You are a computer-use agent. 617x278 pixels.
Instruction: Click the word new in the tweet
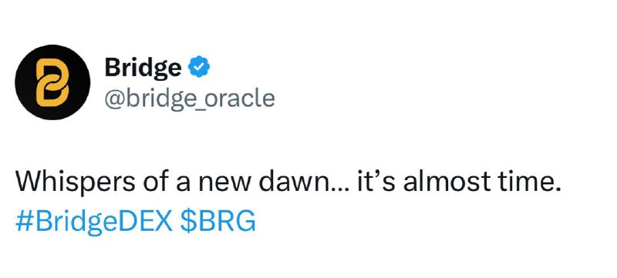pyautogui.click(x=223, y=185)
